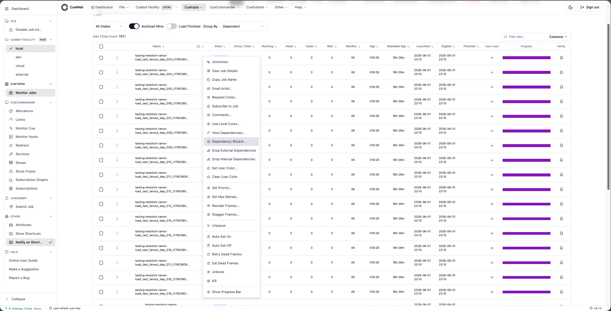Click the Filter jobs search field

click(523, 37)
